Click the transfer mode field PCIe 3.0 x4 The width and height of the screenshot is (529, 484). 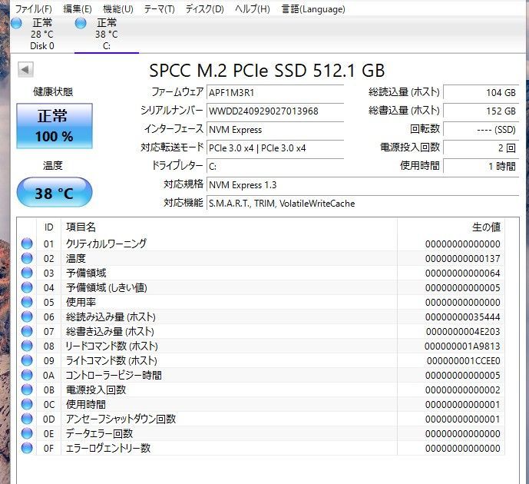tap(275, 148)
